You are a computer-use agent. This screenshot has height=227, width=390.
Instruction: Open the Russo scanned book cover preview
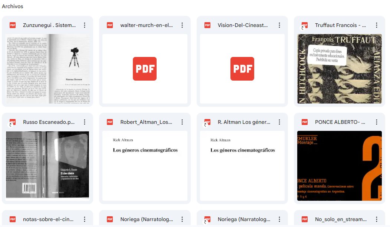(47, 166)
